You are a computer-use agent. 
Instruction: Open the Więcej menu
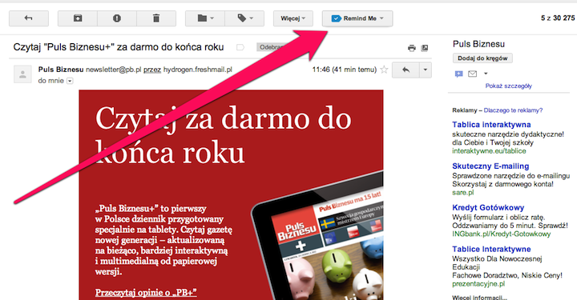[x=293, y=18]
